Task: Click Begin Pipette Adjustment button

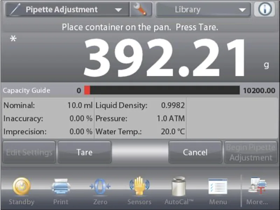Action: pyautogui.click(x=251, y=153)
